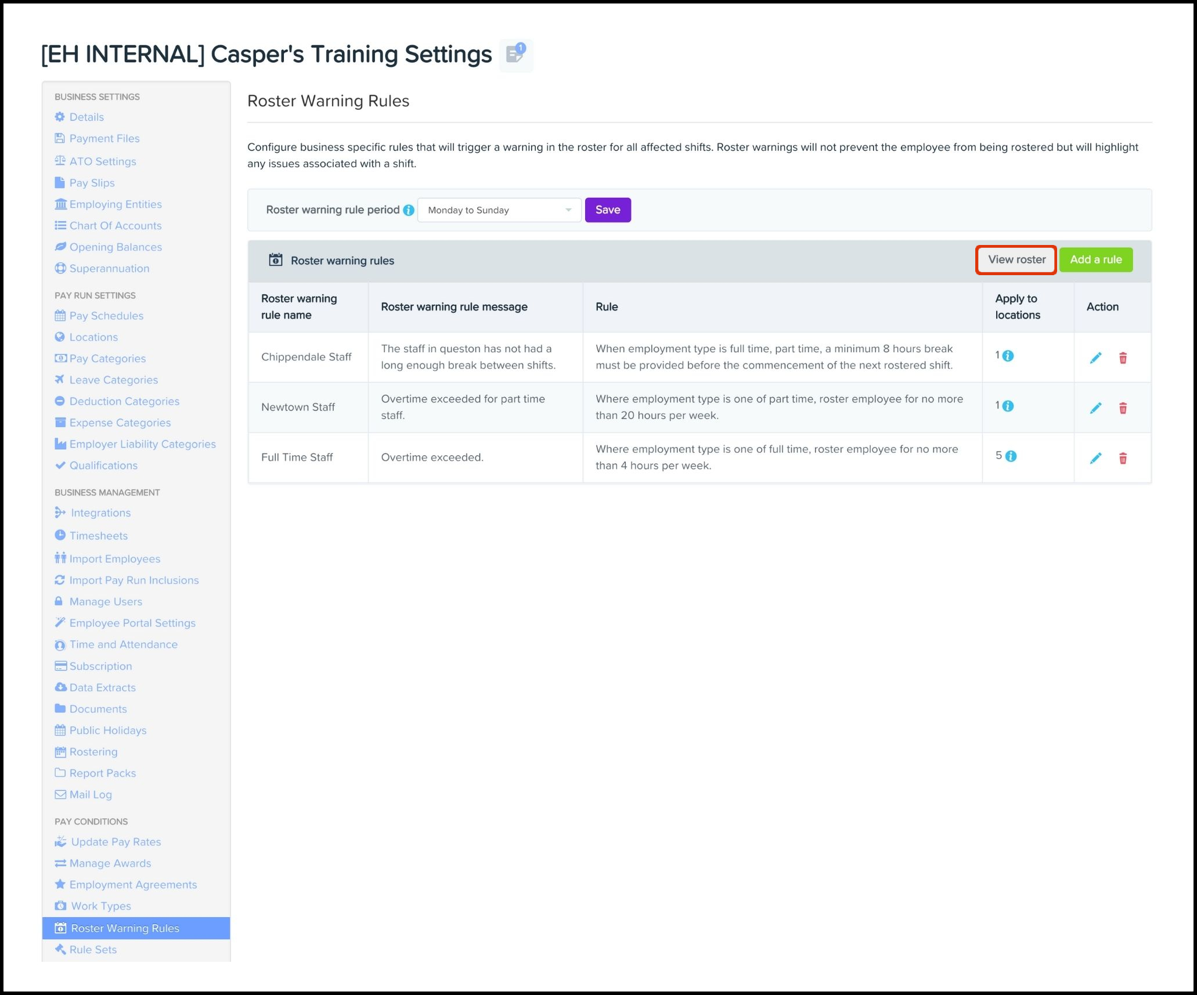The image size is (1197, 995).
Task: Click the notes icon beside the page title
Action: click(x=515, y=55)
